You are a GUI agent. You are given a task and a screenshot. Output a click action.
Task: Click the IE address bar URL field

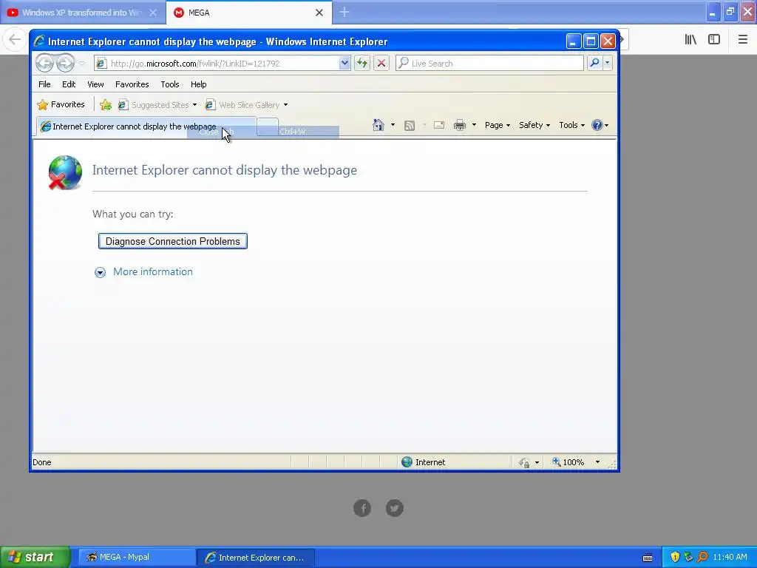point(217,64)
